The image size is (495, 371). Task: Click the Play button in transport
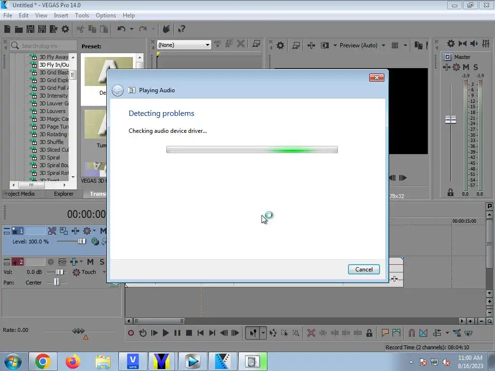point(166,333)
